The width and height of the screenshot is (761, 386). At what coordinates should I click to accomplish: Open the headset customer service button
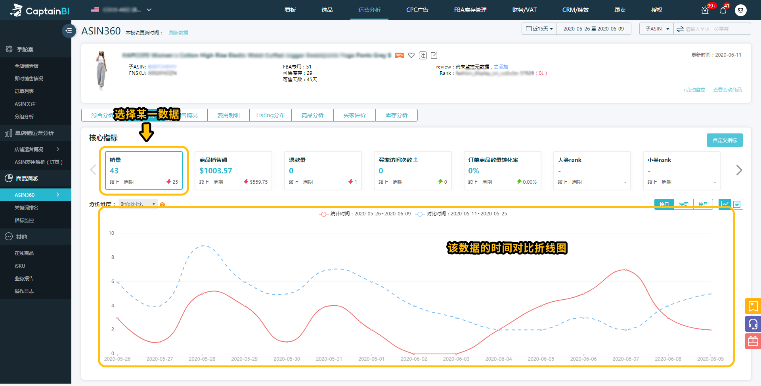click(753, 324)
